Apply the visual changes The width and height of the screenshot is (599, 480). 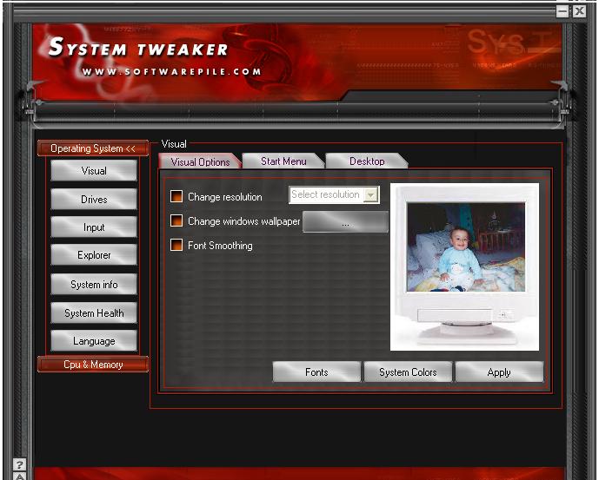coord(499,372)
